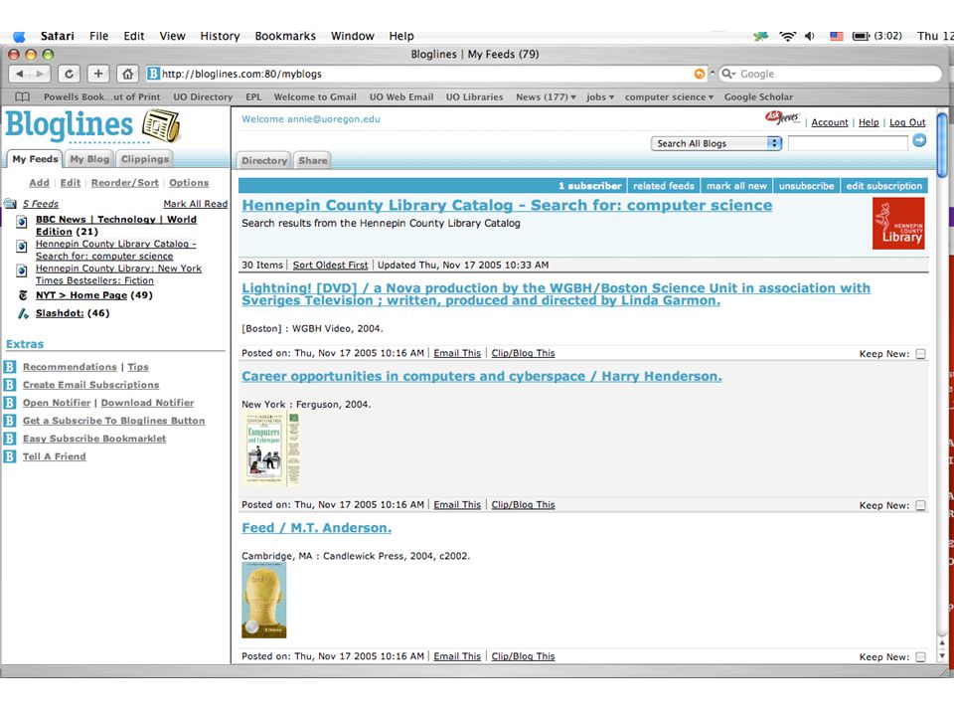
Task: Open the Search All Blogs dropdown
Action: [x=716, y=143]
